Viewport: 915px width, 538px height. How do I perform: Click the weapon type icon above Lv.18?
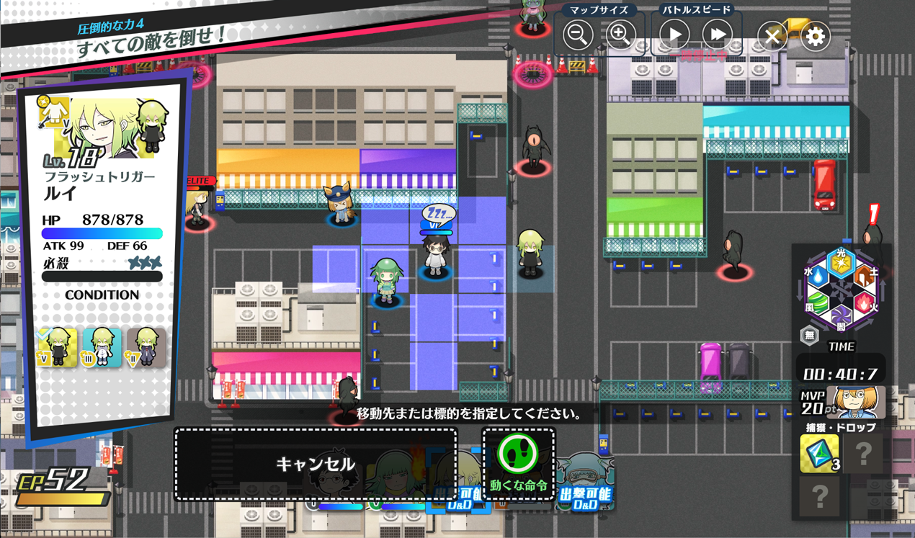coord(53,112)
